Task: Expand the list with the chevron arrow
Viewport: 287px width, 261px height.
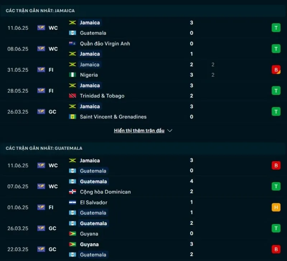Action: coord(170,131)
